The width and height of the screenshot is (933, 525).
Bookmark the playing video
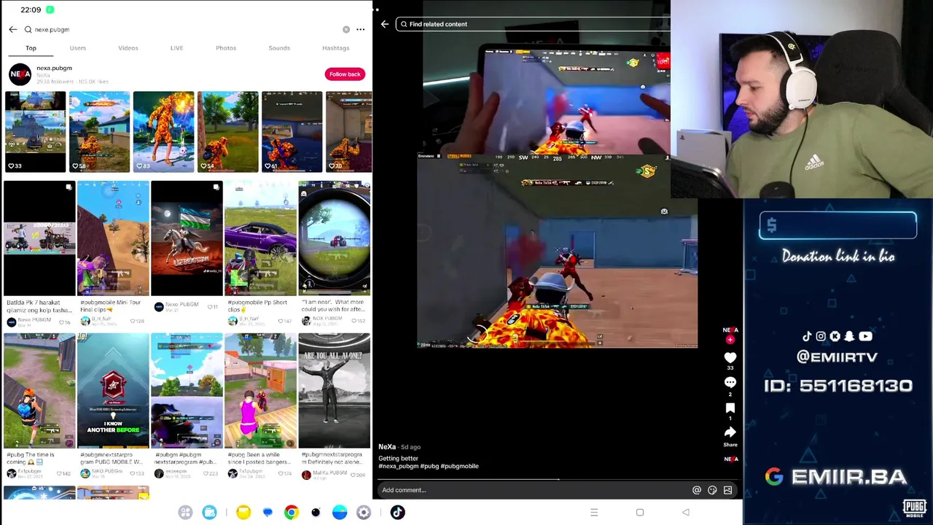tap(730, 408)
